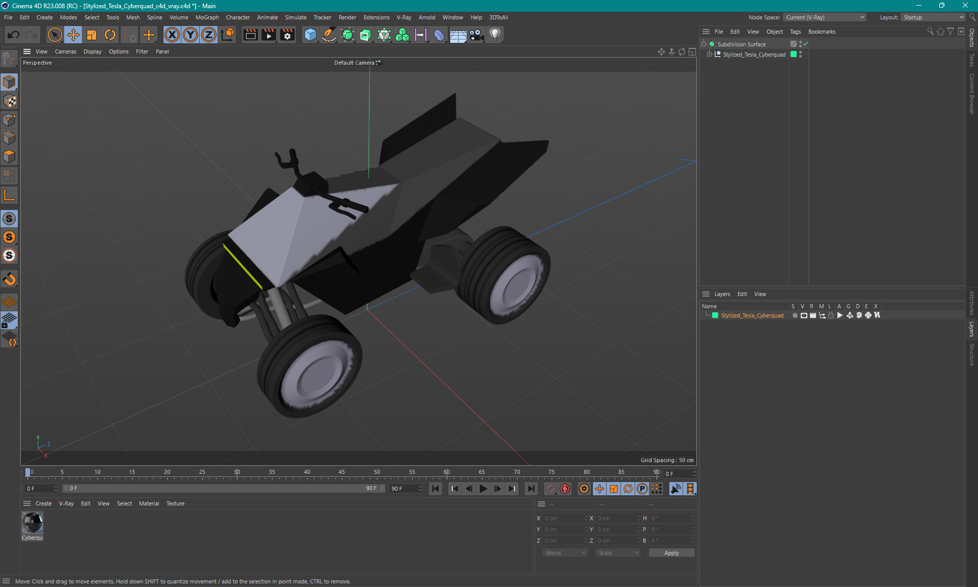Click Stylized_Tesla_Cyberquad object layer color swatch
This screenshot has width=978, height=587.
[x=794, y=54]
